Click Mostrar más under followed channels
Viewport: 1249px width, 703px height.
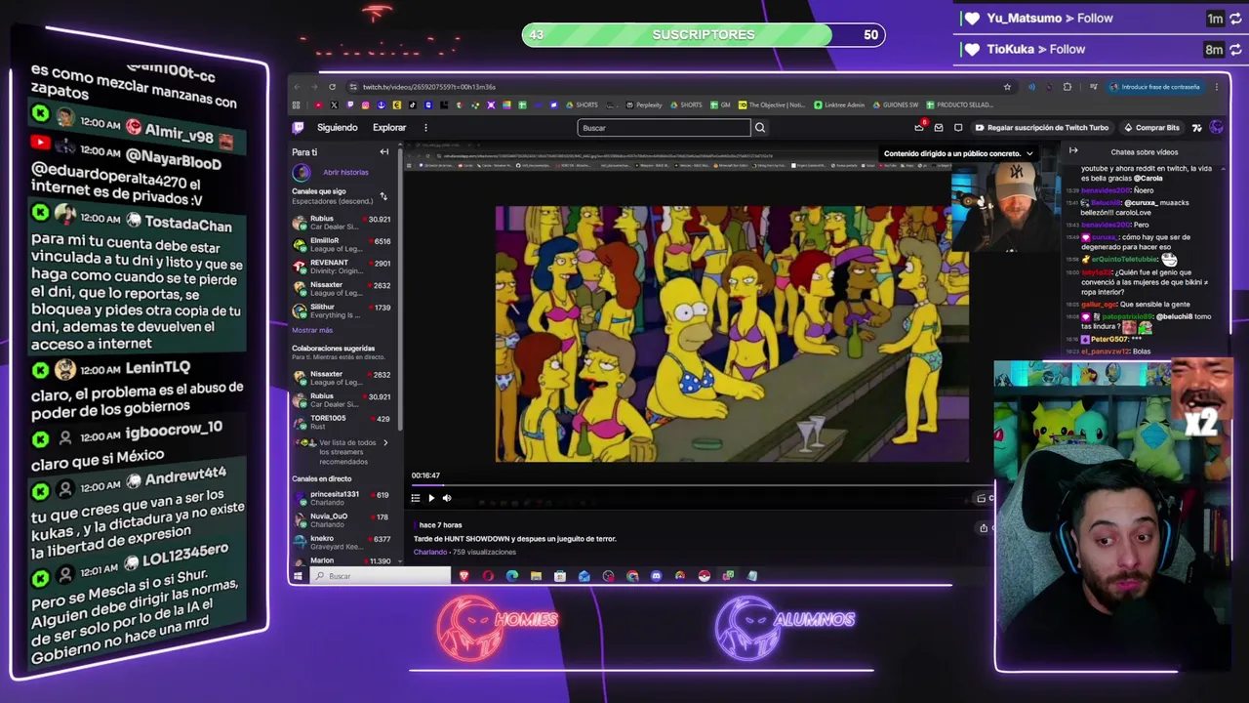click(312, 330)
